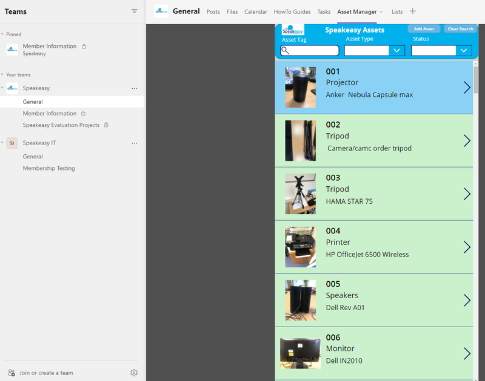Open pinned Member Information channel
Viewport: 485px width, 381px height.
50,49
